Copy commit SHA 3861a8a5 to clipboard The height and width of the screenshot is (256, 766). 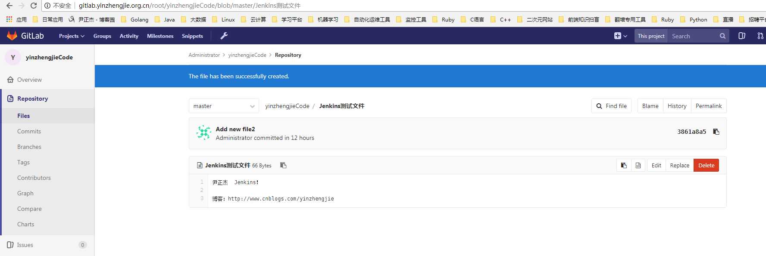pyautogui.click(x=716, y=132)
